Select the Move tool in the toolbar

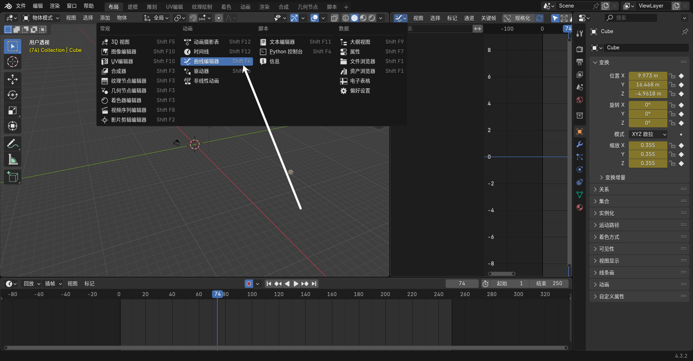[13, 79]
